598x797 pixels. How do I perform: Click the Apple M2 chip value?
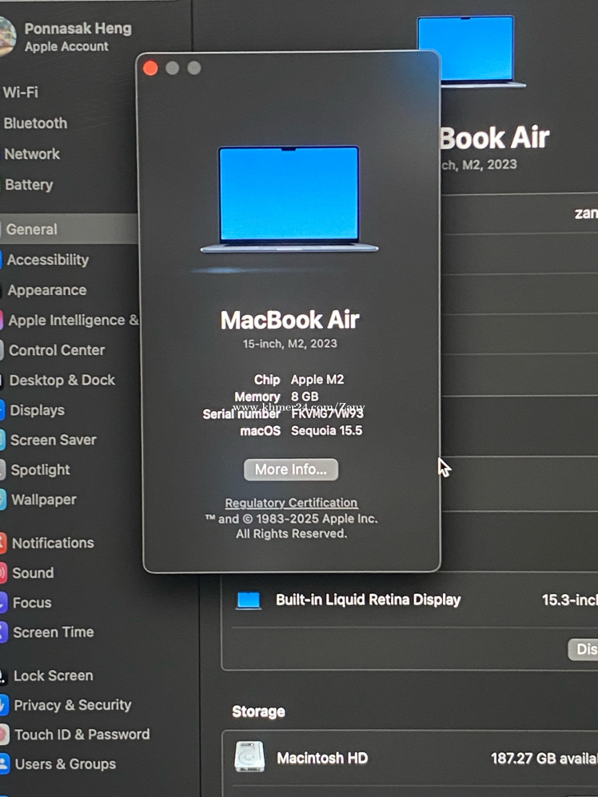pyautogui.click(x=317, y=379)
